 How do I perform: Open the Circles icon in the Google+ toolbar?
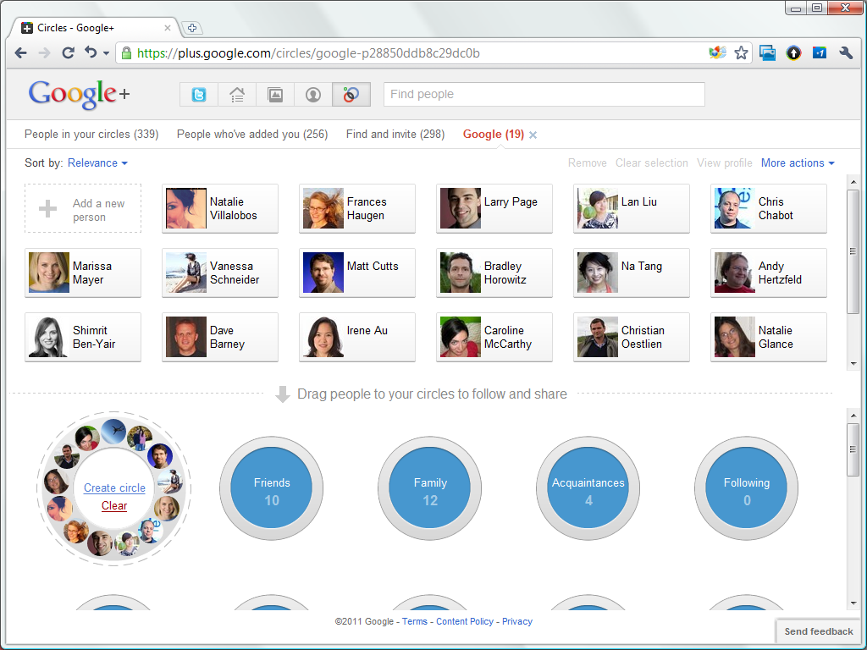click(x=351, y=94)
